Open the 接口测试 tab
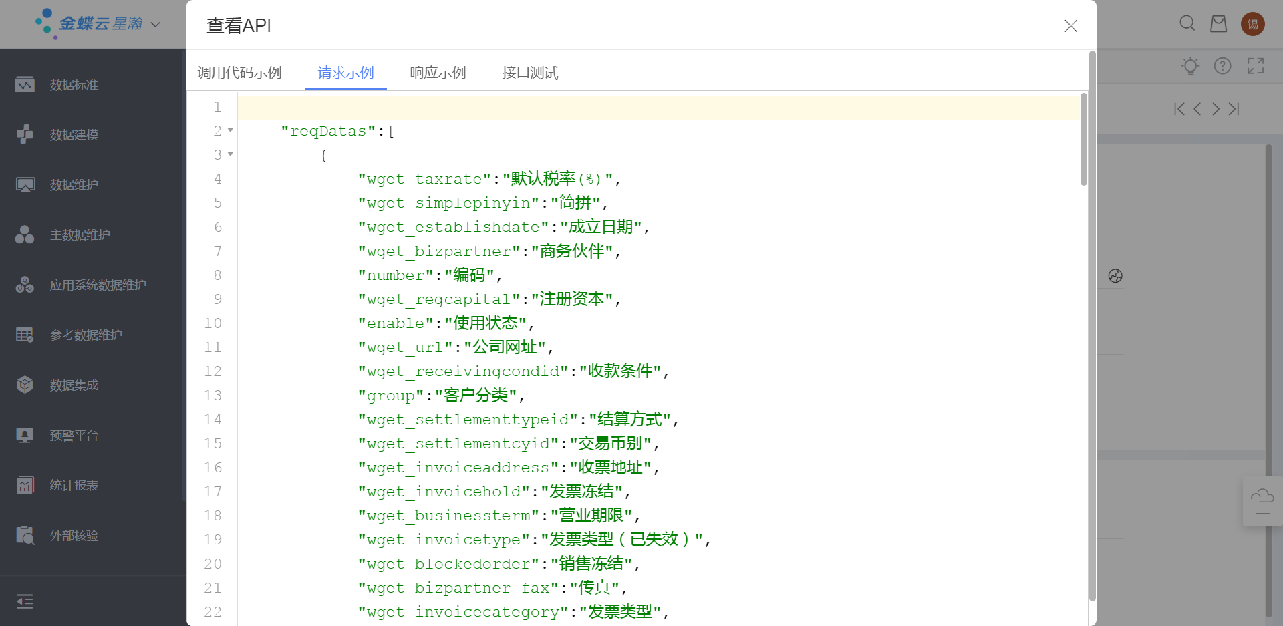 pyautogui.click(x=530, y=72)
